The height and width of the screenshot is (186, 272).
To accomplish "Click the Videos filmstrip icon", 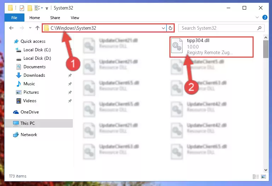I will [18, 101].
